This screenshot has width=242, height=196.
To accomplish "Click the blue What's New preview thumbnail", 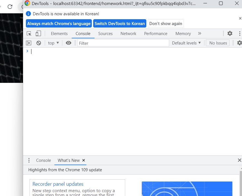I will point(187,189).
